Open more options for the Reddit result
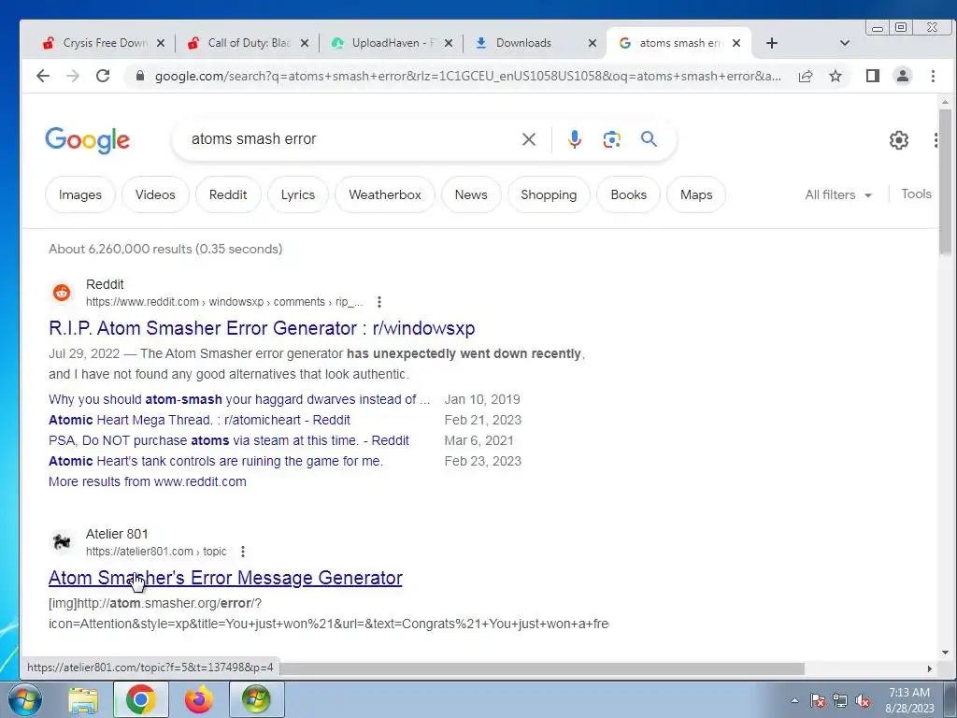This screenshot has width=957, height=718. (379, 302)
